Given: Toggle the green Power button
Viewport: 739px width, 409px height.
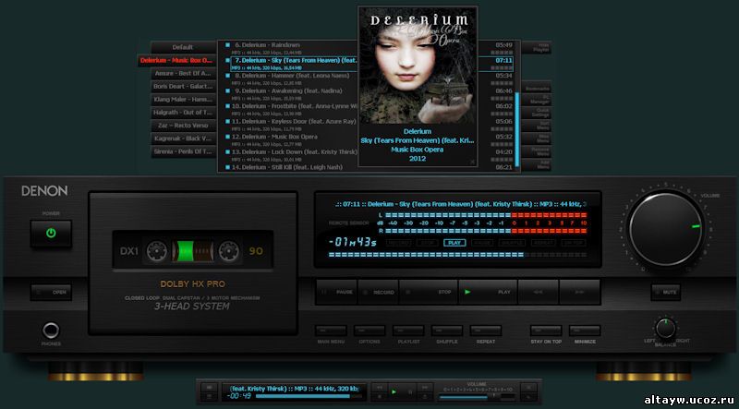Looking at the screenshot, I should tap(51, 234).
